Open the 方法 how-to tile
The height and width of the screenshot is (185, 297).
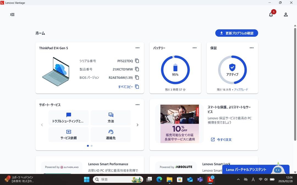pos(111,118)
